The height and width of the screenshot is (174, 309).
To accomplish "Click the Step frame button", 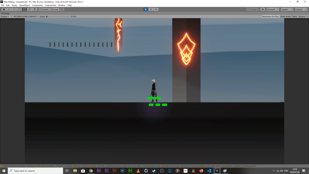I will (x=156, y=9).
